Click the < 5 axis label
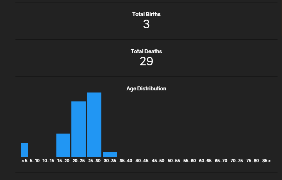The height and width of the screenshot is (180, 282). point(25,161)
